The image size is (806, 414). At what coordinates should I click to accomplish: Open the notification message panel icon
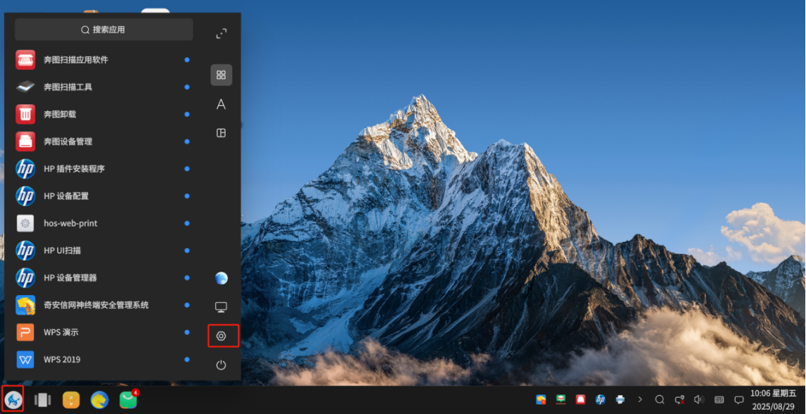(x=739, y=399)
